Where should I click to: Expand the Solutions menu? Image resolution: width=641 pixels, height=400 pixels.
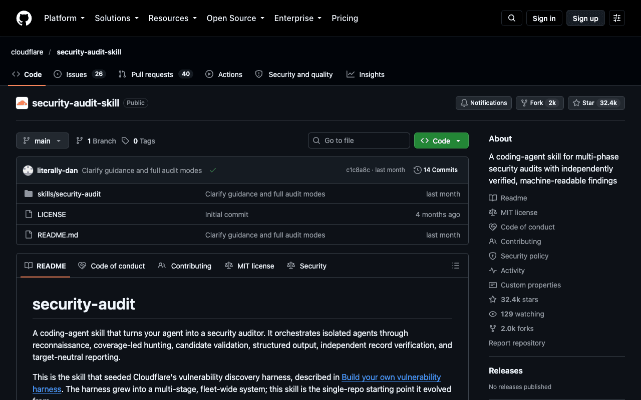(116, 18)
